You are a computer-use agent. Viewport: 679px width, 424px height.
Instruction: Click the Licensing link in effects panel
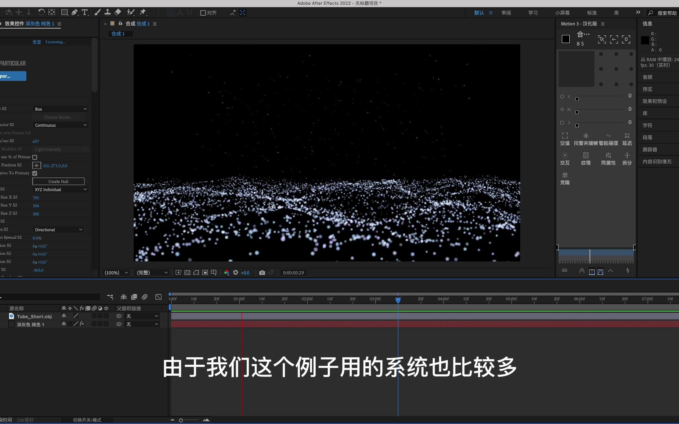click(x=55, y=42)
